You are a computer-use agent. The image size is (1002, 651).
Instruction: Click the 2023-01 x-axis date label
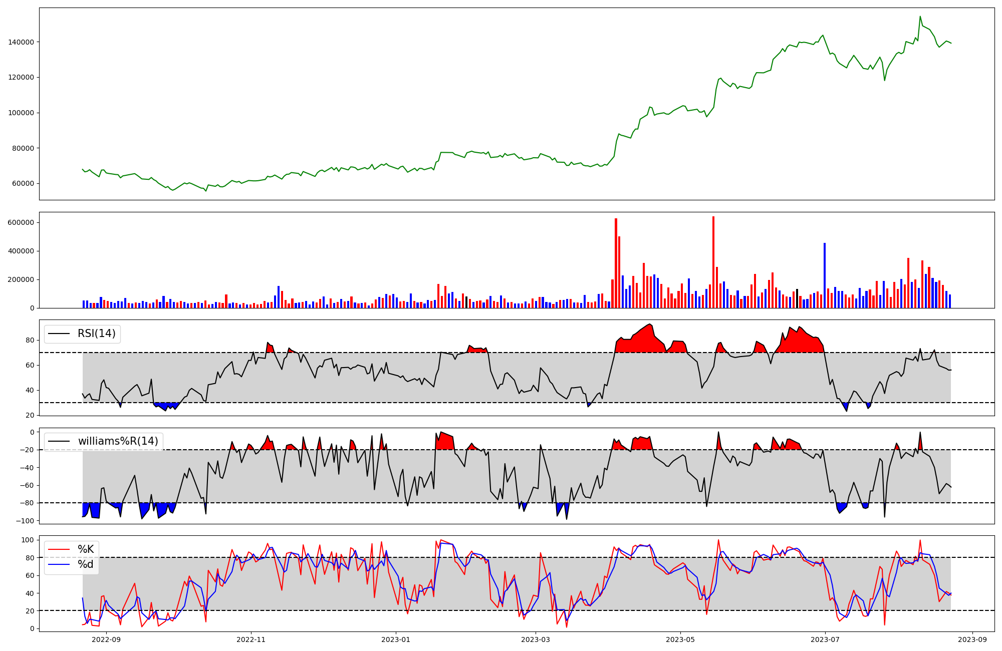[x=396, y=639]
